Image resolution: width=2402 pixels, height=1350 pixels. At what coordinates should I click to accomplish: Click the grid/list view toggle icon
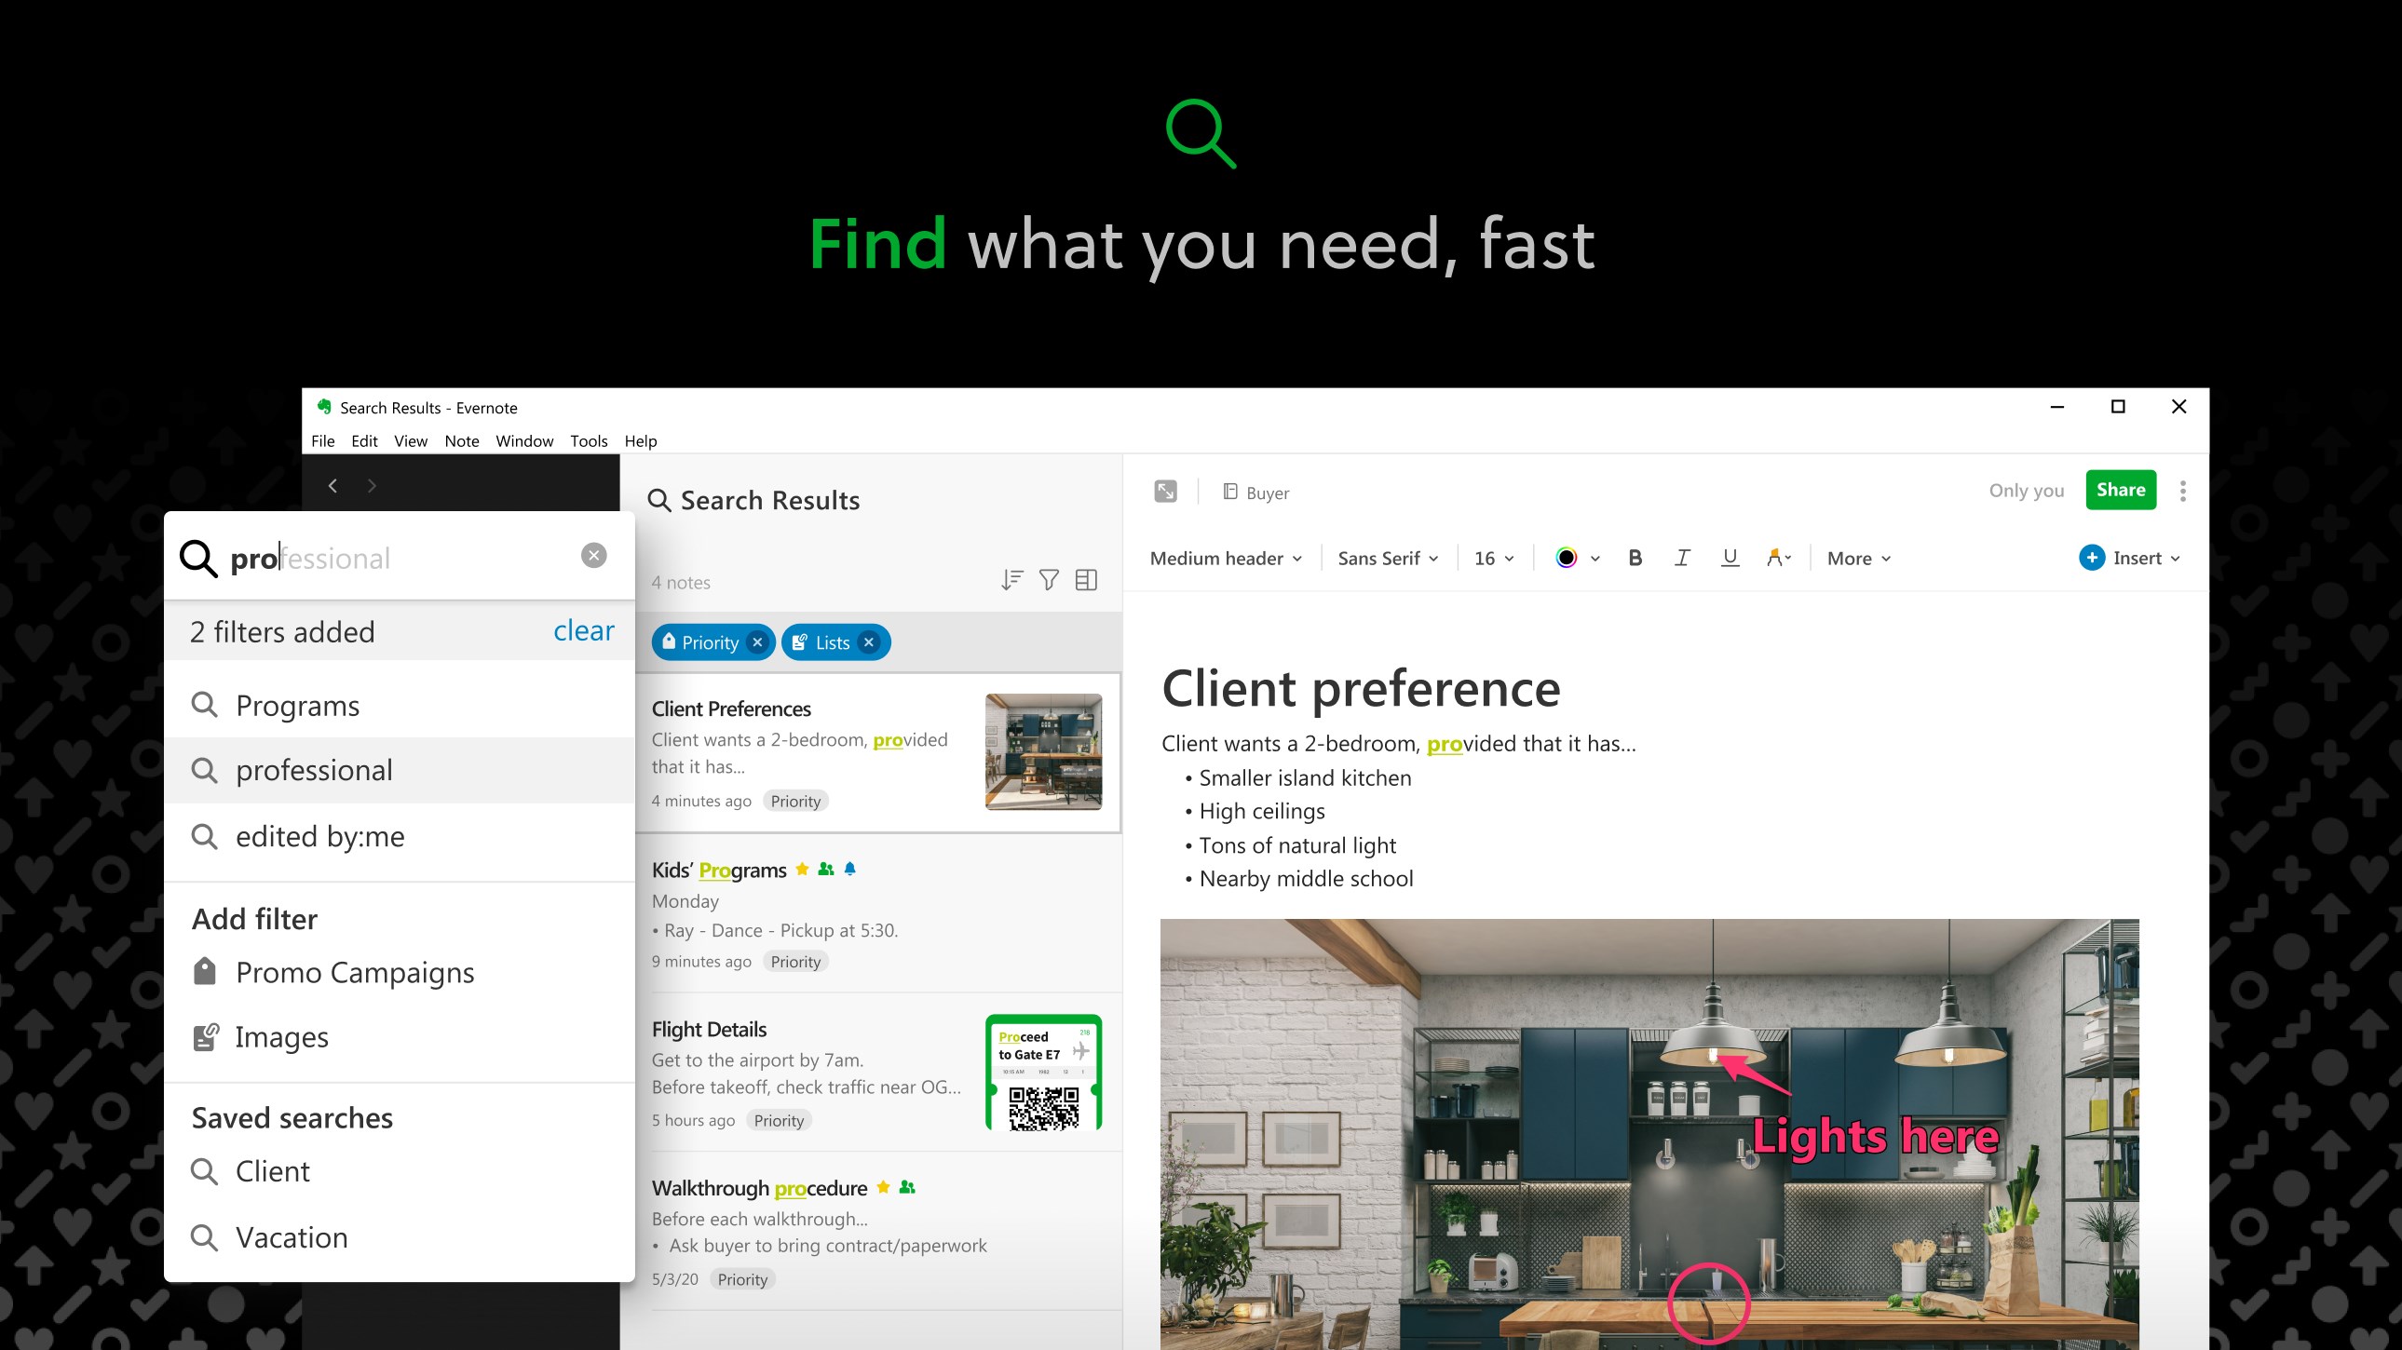[1087, 582]
